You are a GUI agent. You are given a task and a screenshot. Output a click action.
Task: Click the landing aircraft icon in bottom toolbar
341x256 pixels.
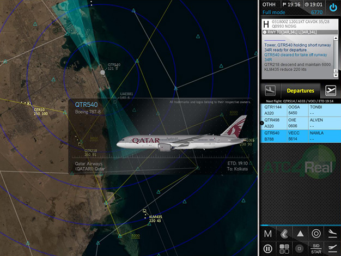click(x=332, y=233)
